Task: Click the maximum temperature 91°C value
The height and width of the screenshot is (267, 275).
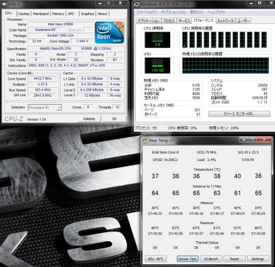Action: click(x=238, y=228)
